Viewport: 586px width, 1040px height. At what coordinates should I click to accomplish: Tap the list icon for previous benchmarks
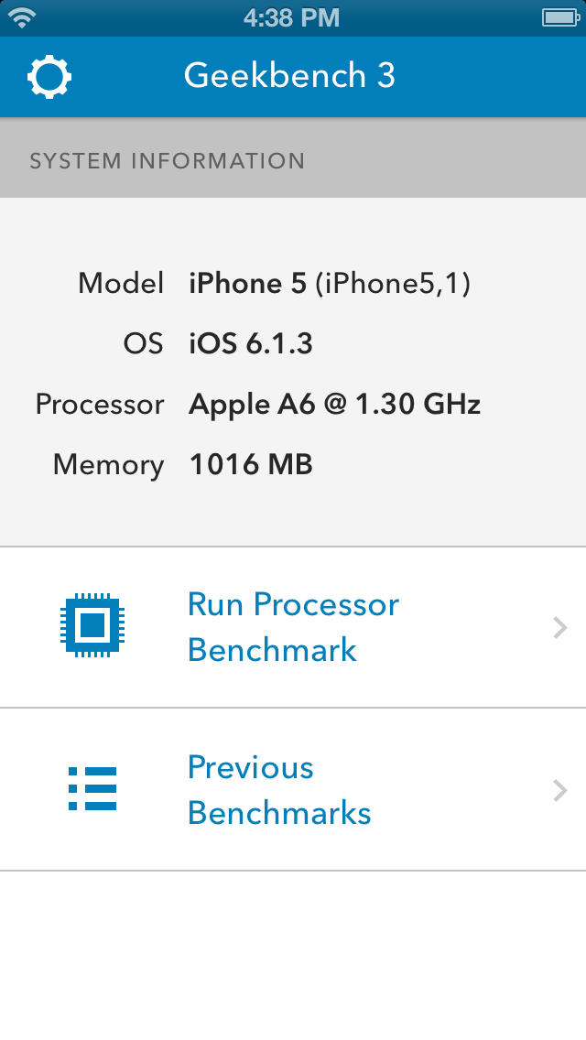tap(92, 789)
